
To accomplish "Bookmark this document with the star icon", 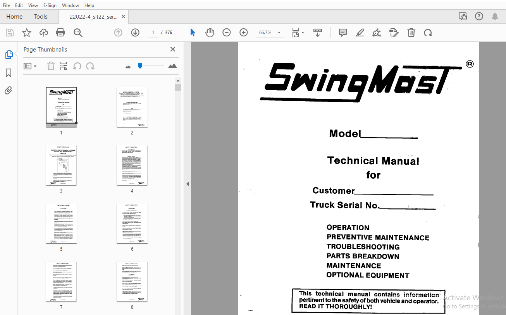I will tap(27, 33).
